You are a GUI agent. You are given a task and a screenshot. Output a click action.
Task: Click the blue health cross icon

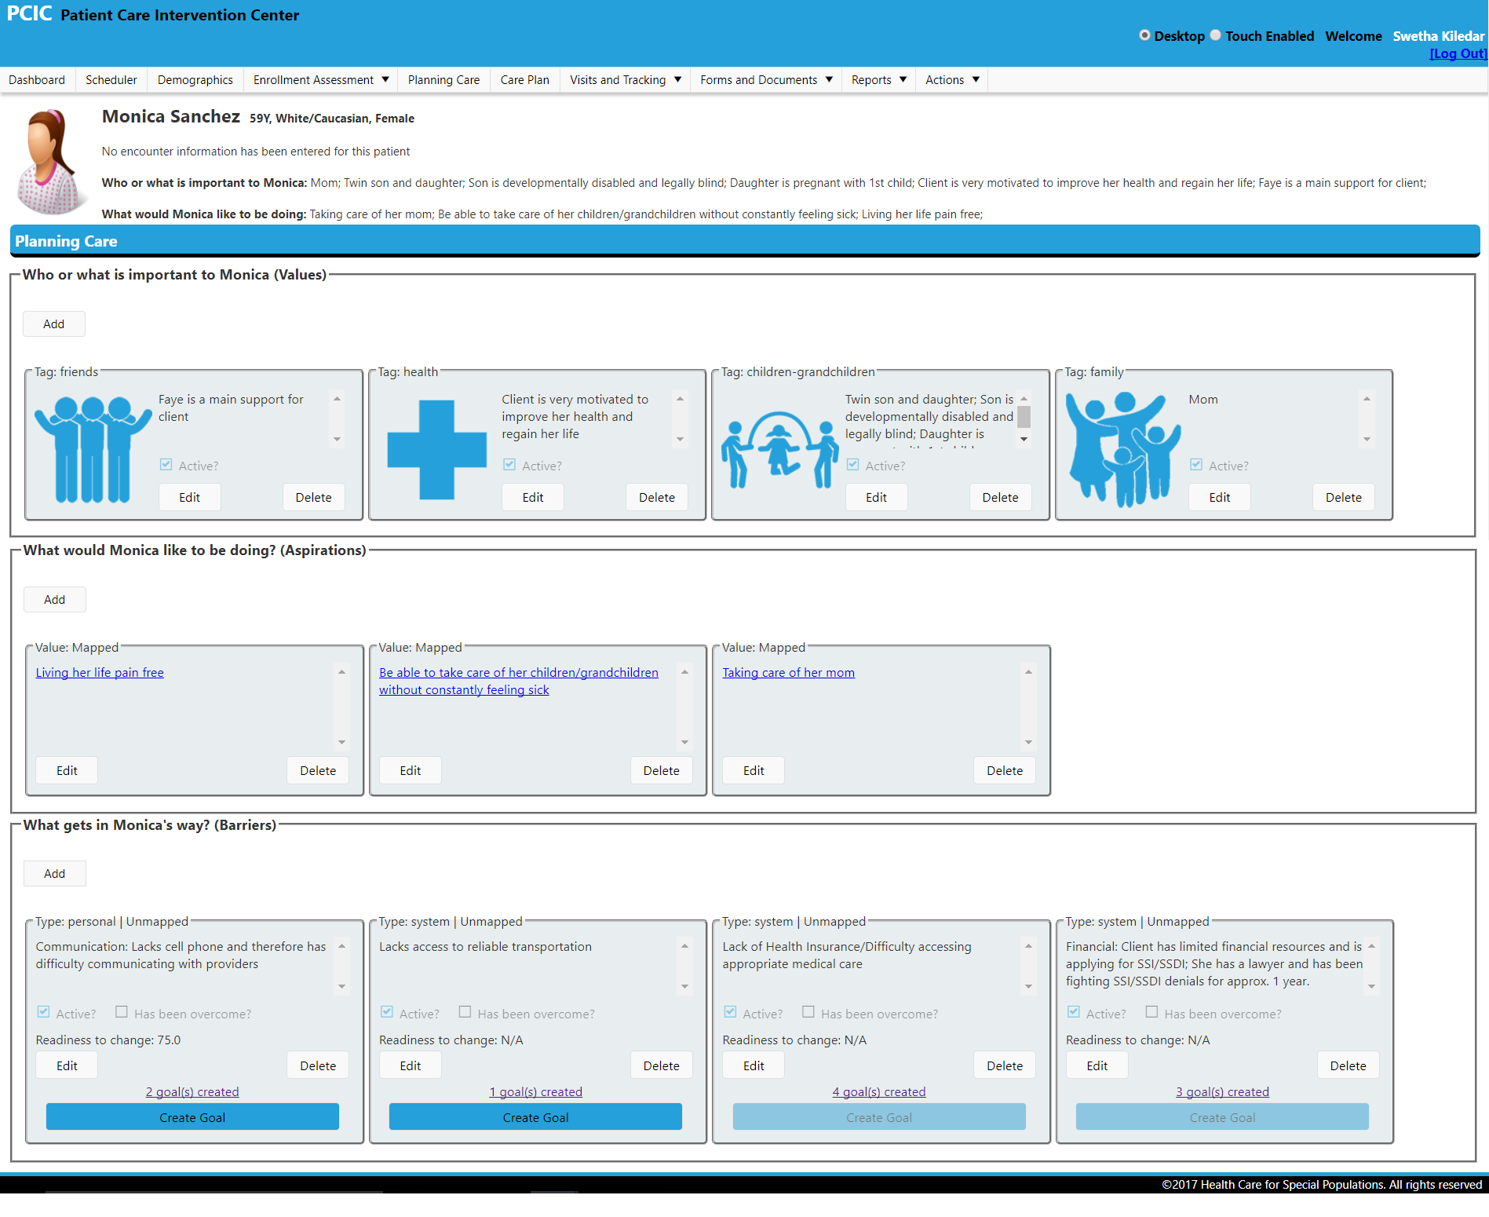(436, 450)
